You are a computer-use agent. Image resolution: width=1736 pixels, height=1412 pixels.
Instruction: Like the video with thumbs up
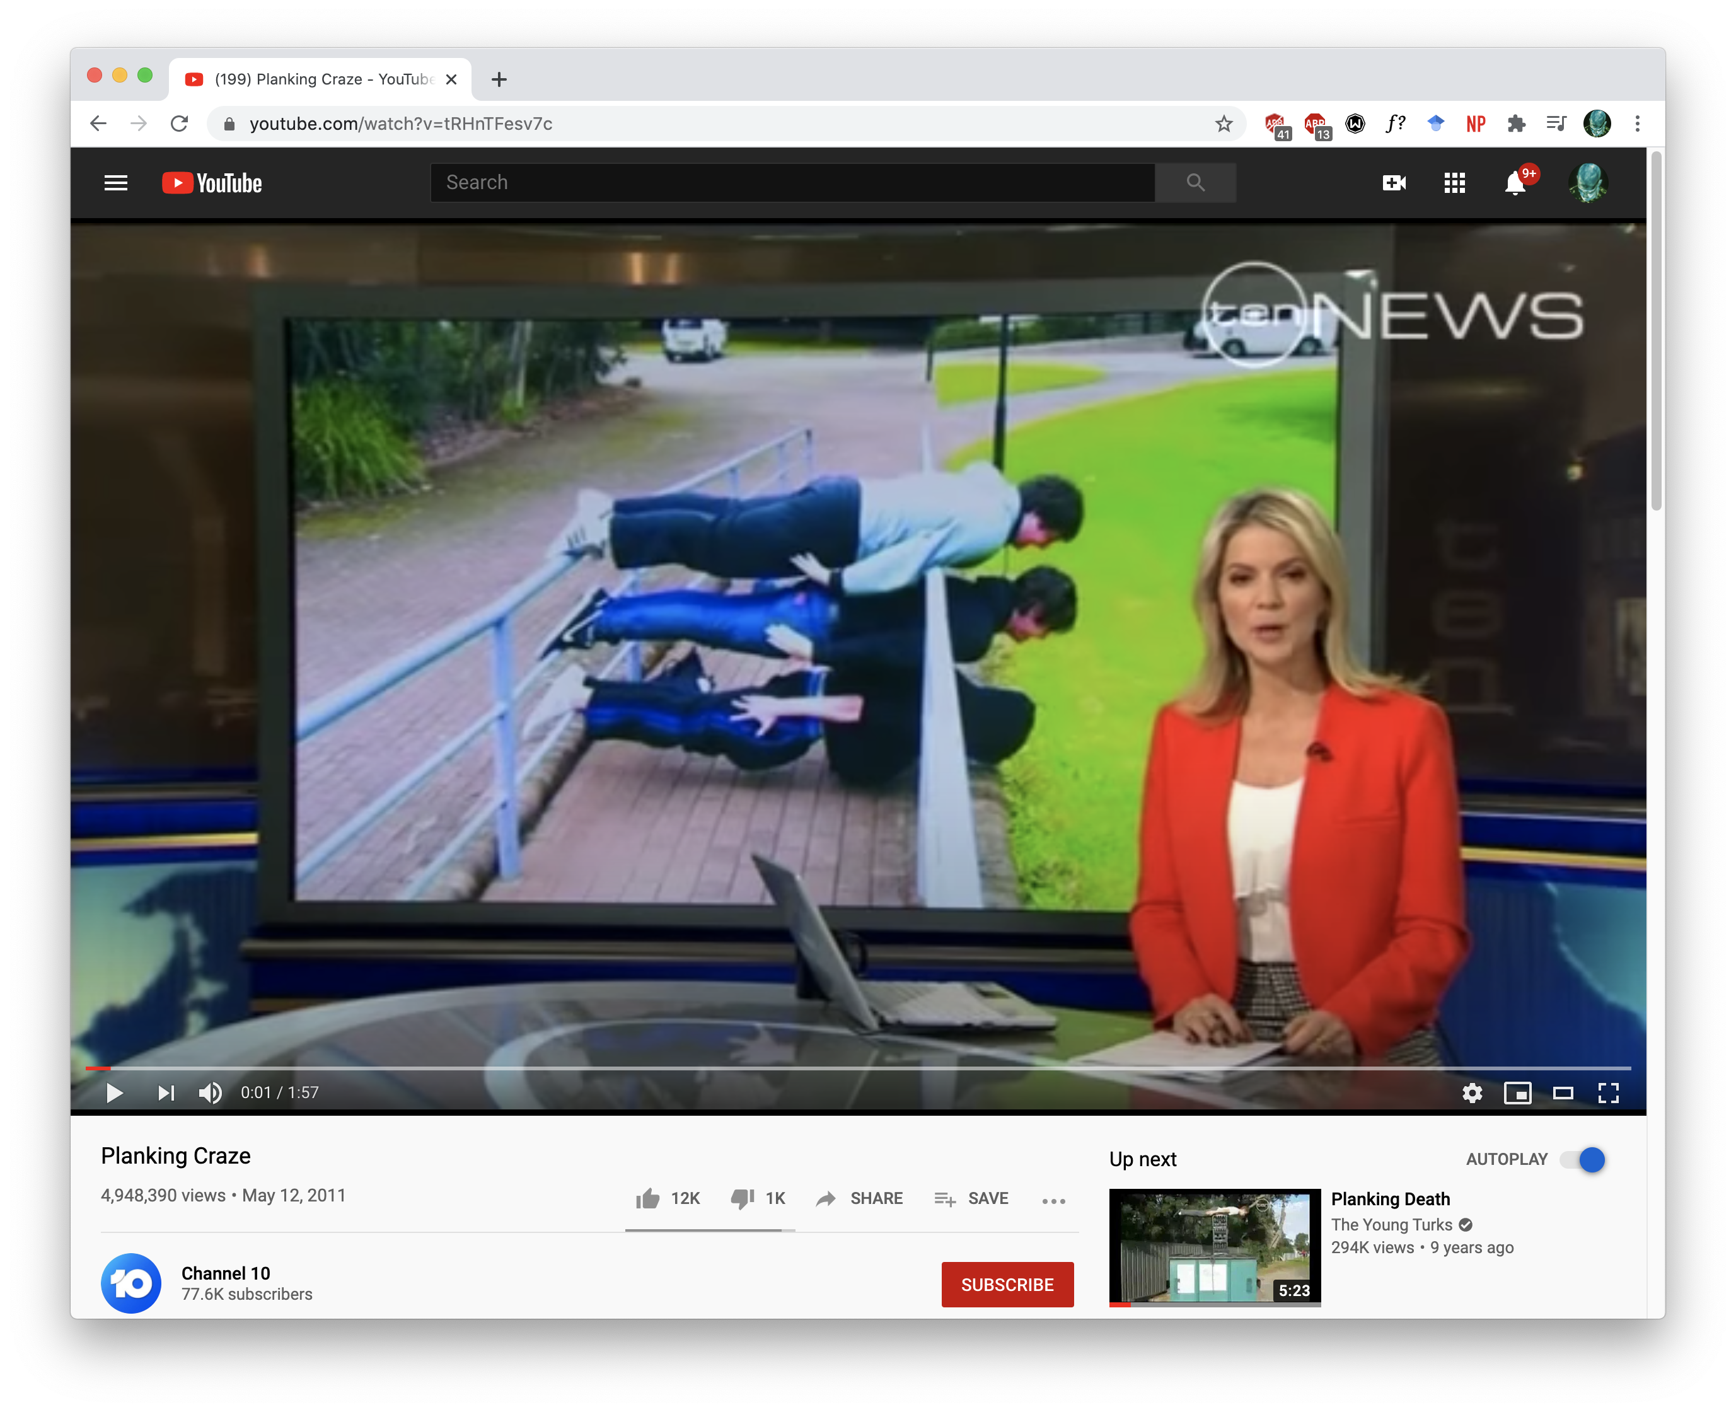647,1198
